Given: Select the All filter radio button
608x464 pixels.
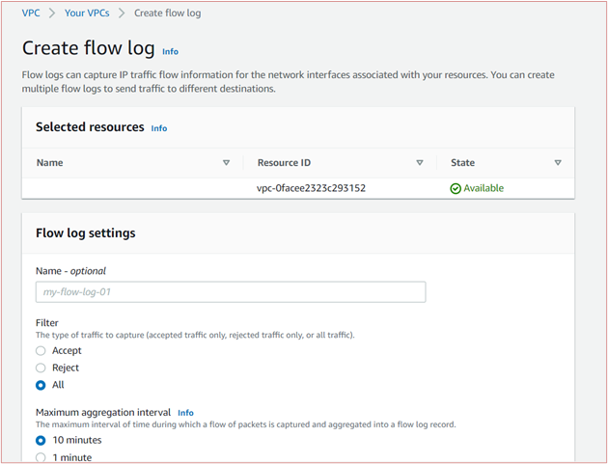Looking at the screenshot, I should pyautogui.click(x=41, y=385).
